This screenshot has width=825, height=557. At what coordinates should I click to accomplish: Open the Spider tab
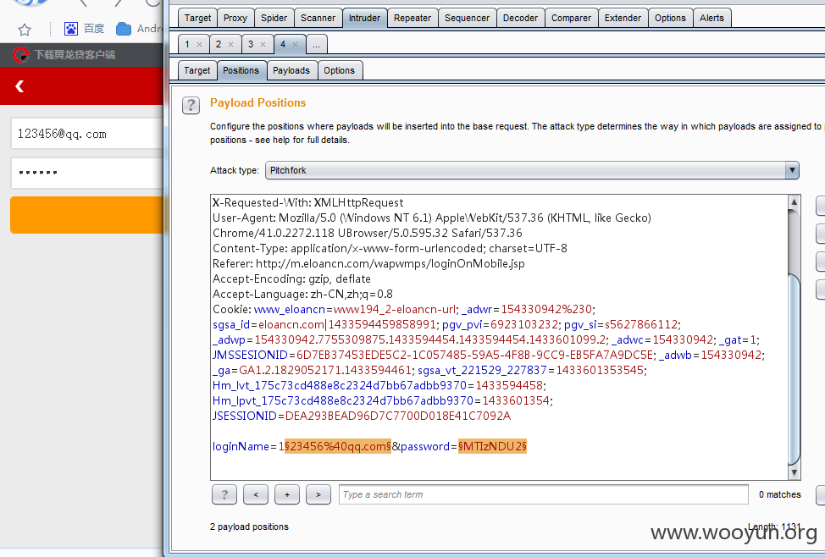(x=274, y=18)
